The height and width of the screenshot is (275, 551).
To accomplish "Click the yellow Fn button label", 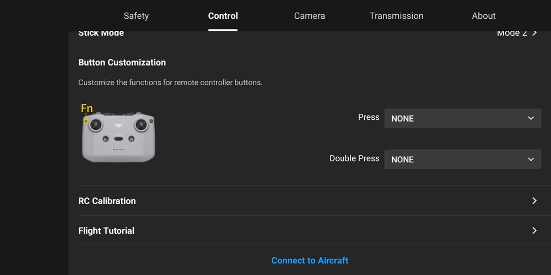I will coord(87,108).
